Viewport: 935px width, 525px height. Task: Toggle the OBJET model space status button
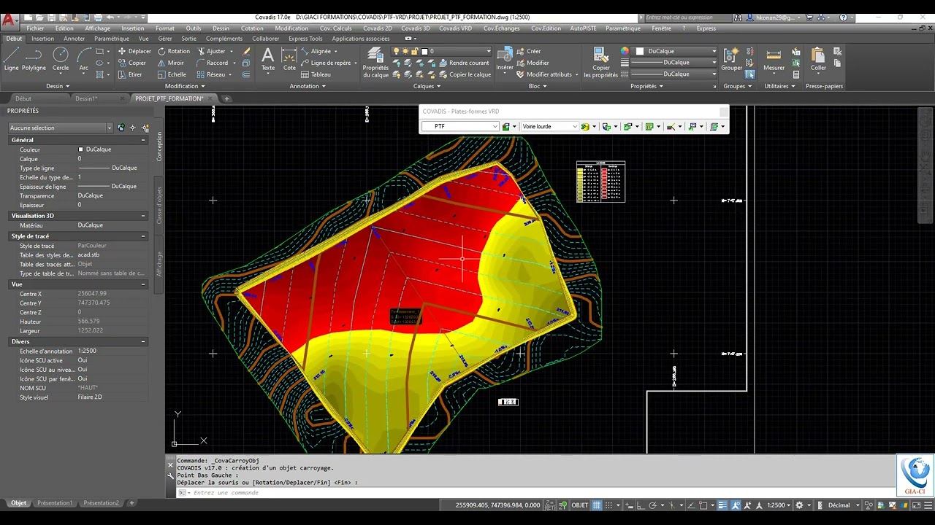tap(579, 505)
